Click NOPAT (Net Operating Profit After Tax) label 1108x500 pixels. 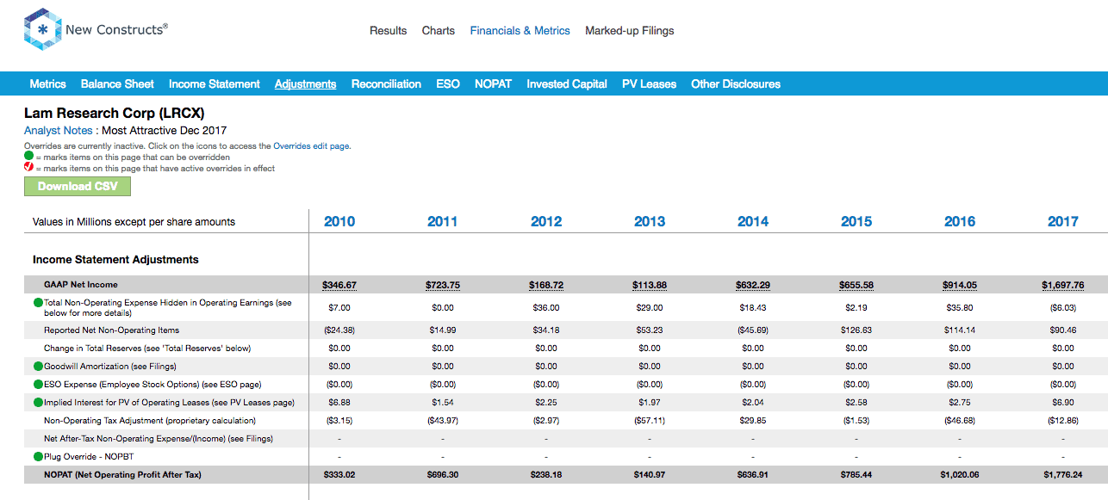click(x=122, y=474)
